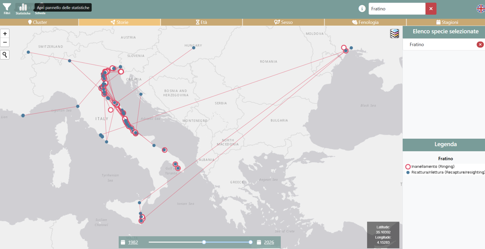Click the Elenco specie selezionate header
This screenshot has width=485, height=249.
click(x=444, y=32)
